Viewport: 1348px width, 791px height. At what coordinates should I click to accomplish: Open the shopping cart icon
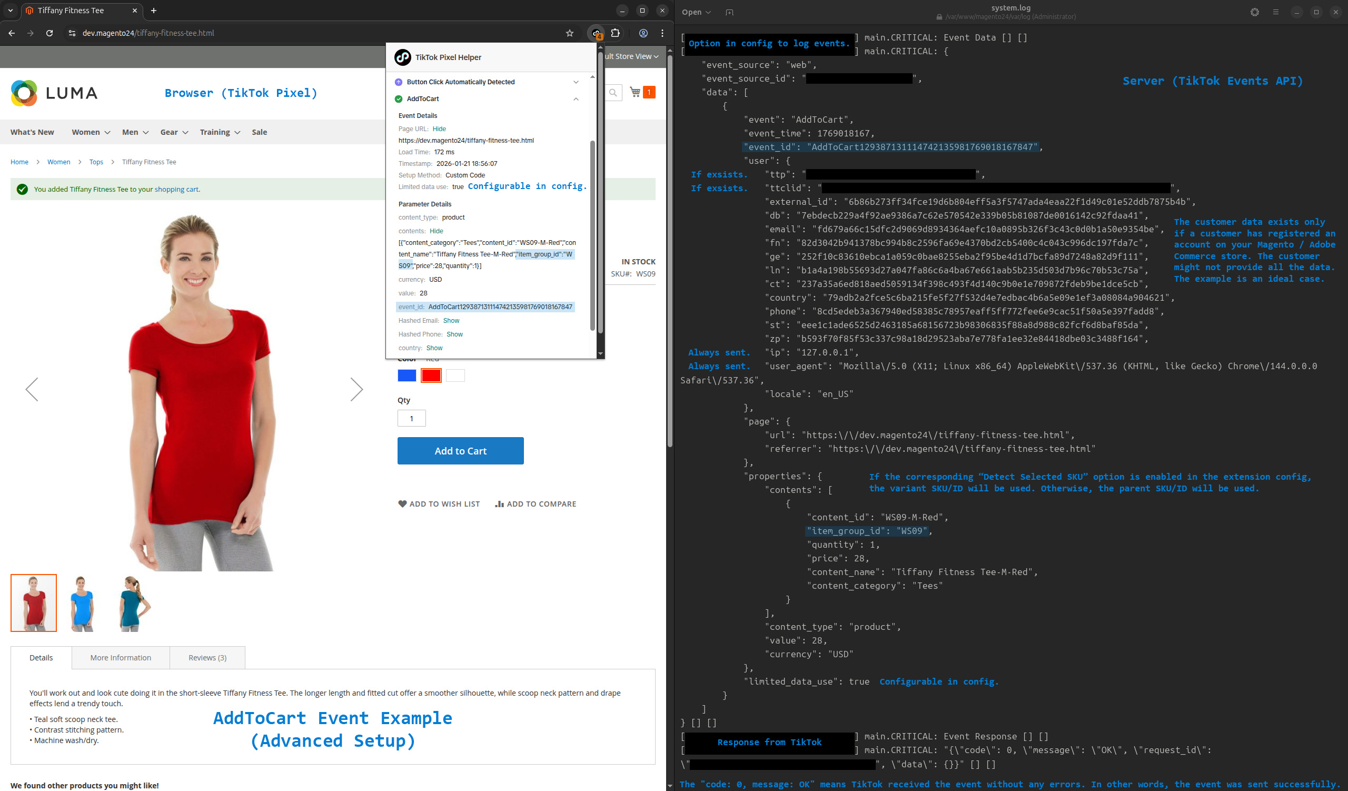click(635, 92)
